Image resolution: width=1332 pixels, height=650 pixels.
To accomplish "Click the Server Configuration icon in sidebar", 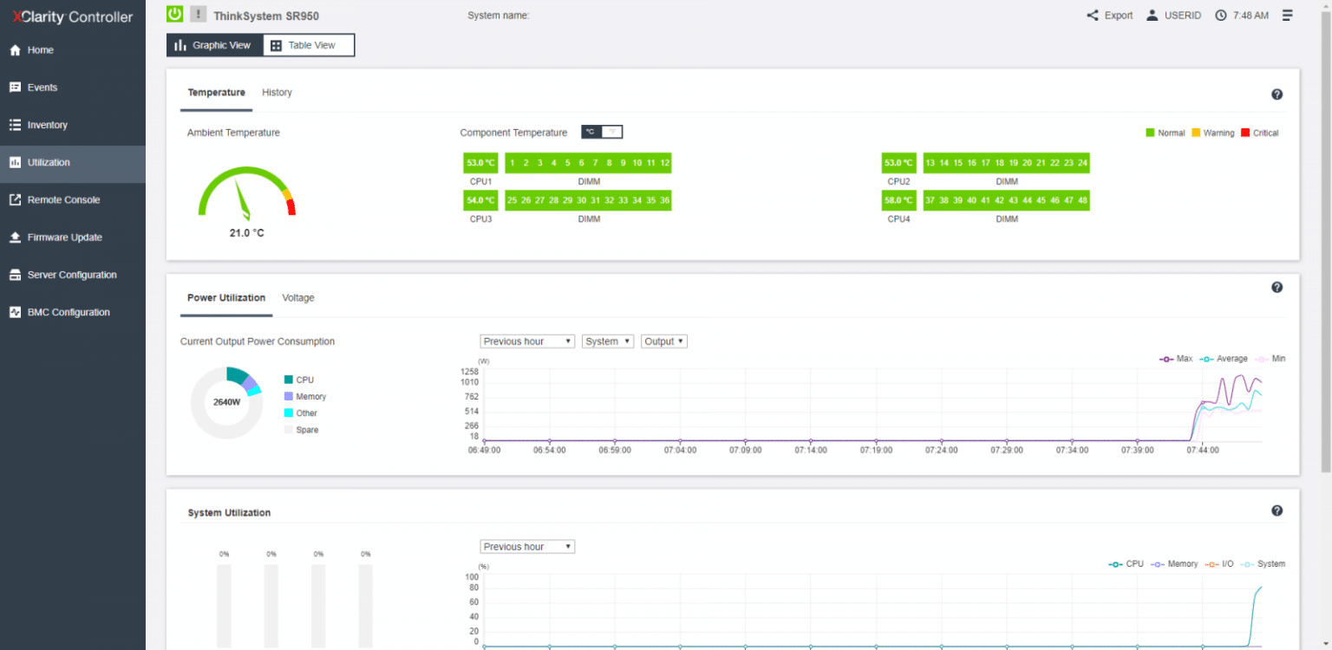I will [15, 275].
